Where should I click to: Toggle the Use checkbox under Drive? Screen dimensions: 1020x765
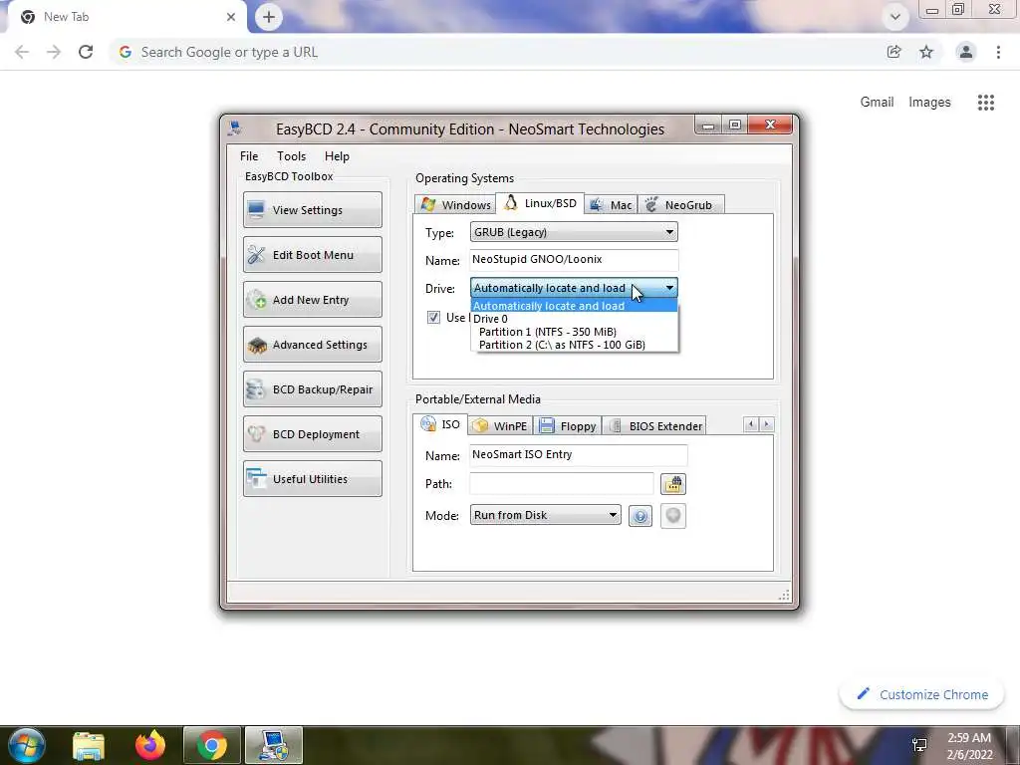pyautogui.click(x=433, y=318)
